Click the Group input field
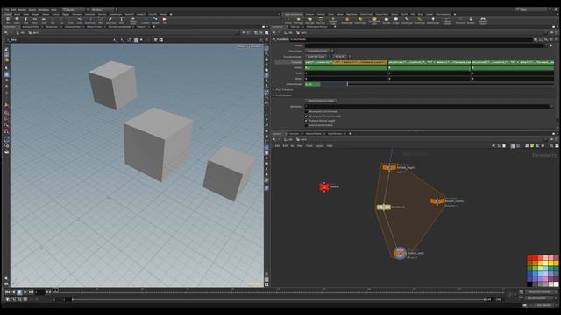The height and width of the screenshot is (315, 561). (x=424, y=45)
